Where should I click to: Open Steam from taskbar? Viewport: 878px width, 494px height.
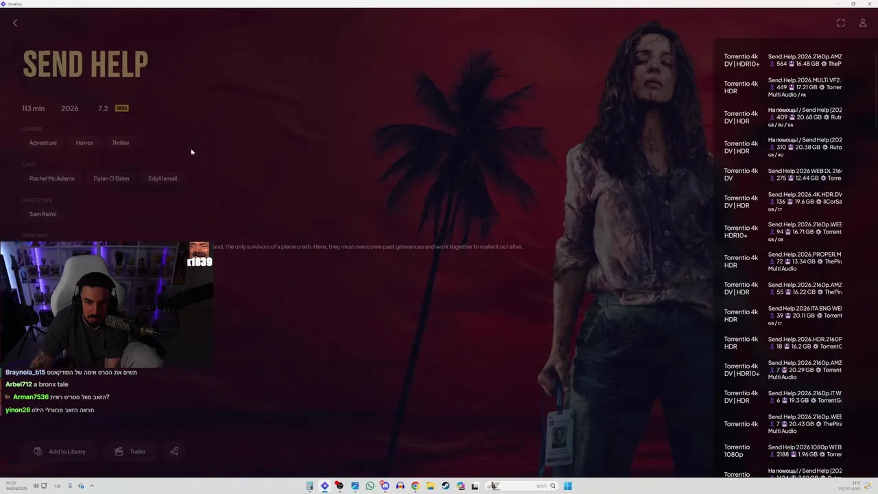445,486
